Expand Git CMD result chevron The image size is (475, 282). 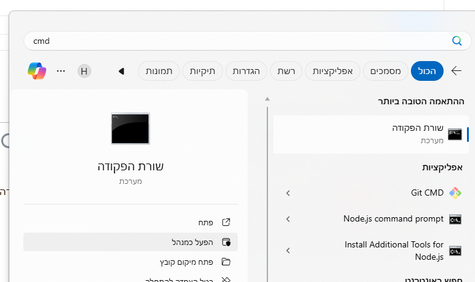coord(288,193)
